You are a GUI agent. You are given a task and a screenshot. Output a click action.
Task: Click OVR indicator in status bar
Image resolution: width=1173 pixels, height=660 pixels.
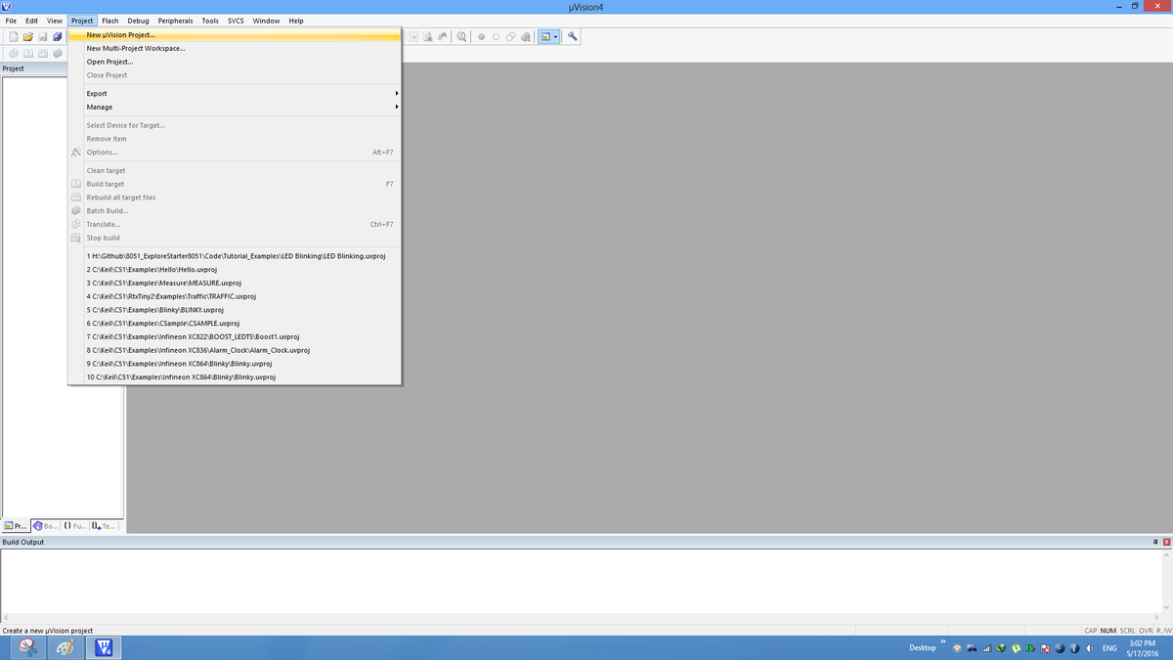point(1145,631)
